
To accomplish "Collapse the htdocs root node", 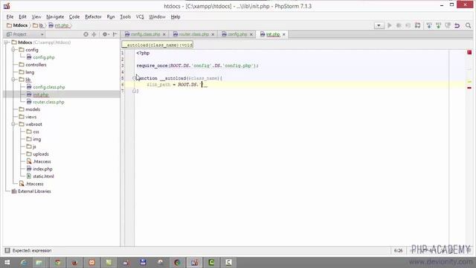I will [6, 42].
